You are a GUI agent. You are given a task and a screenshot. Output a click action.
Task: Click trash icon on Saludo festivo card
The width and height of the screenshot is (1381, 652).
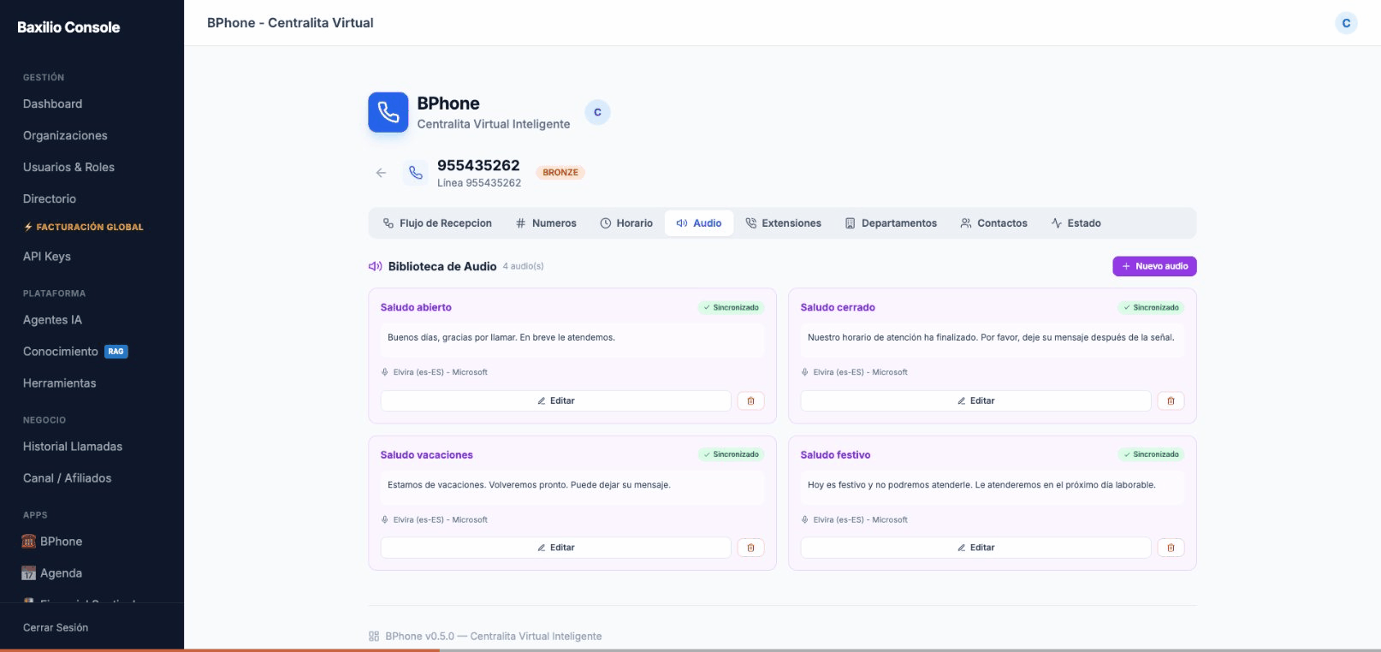[1171, 548]
